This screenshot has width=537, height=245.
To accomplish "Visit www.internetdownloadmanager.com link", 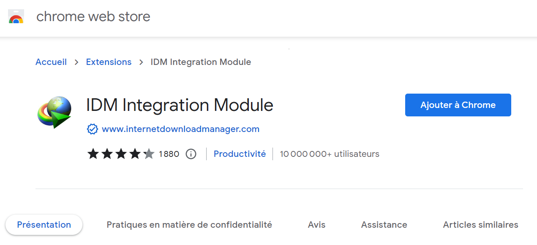I will (181, 129).
